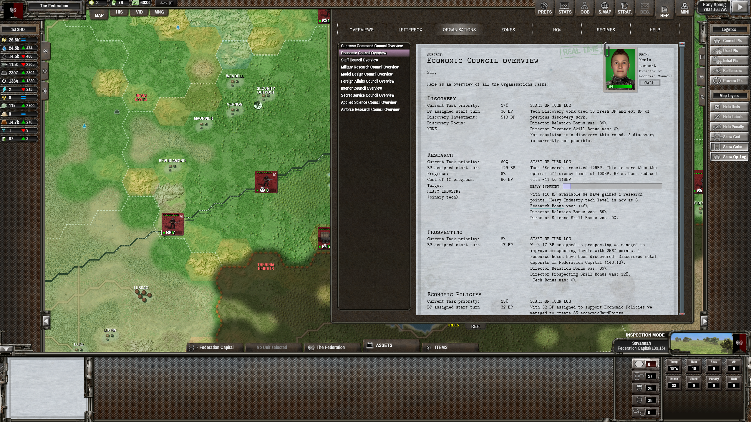Open the OVERVIEWS tab
The width and height of the screenshot is (751, 422).
tap(361, 30)
